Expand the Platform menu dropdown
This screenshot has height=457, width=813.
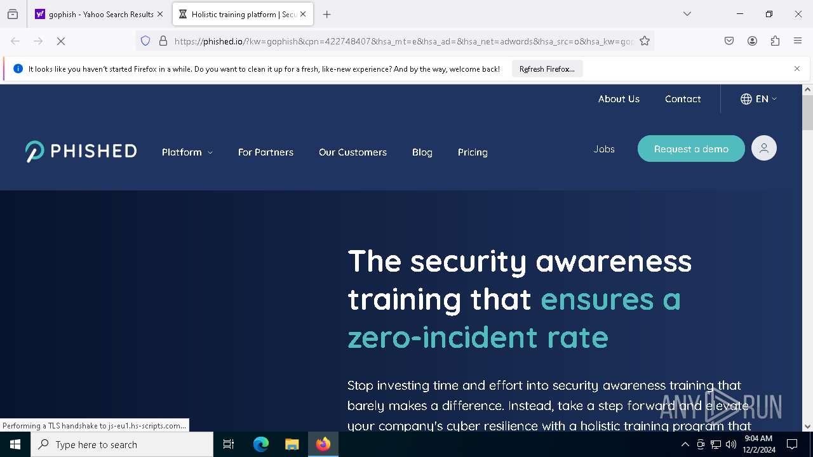click(187, 152)
